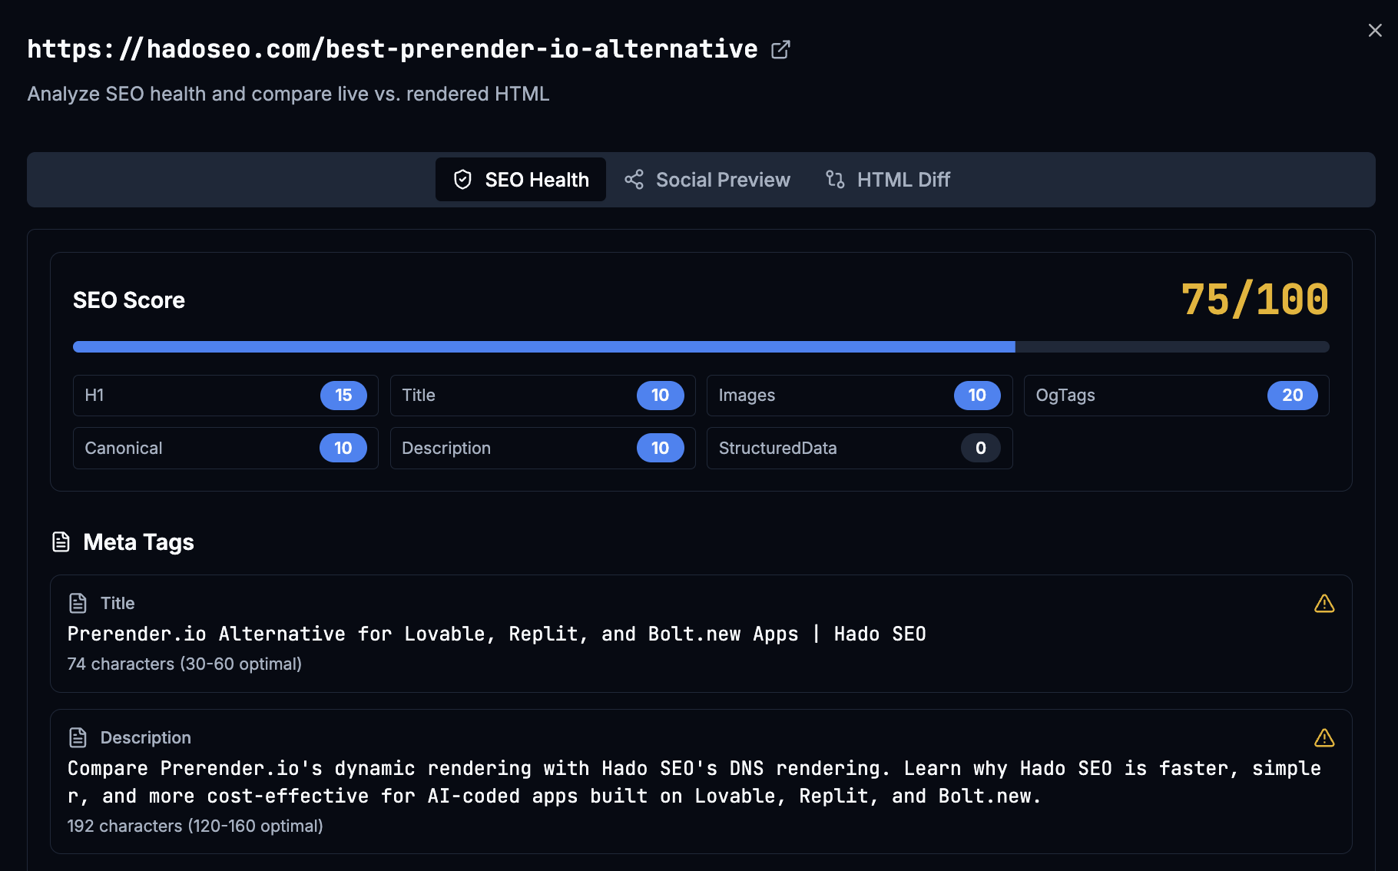This screenshot has width=1398, height=871.
Task: Click the hadoseo.com URL heading
Action: (393, 49)
